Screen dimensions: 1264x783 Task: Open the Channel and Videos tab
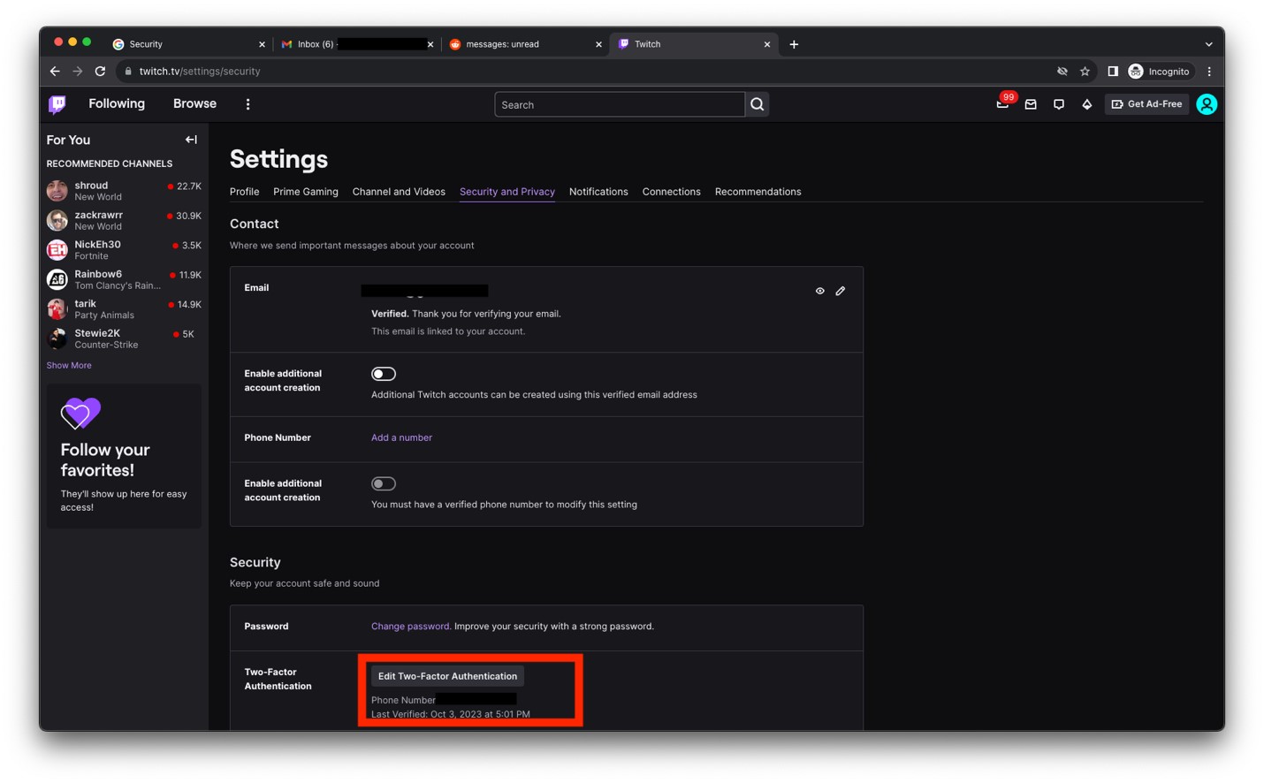click(x=399, y=192)
